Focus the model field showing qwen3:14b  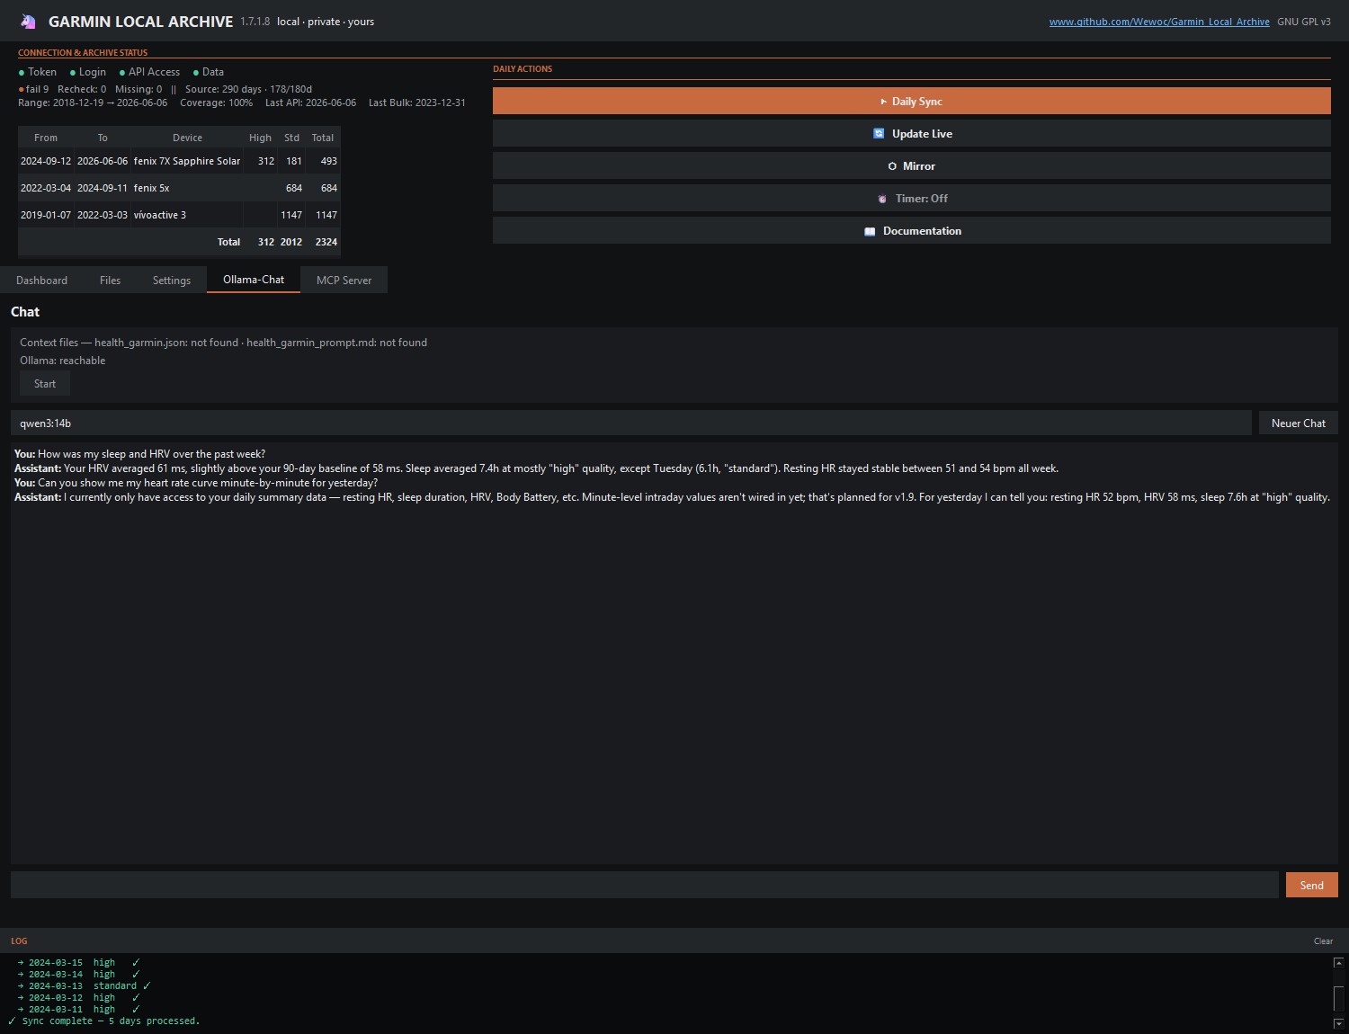630,423
